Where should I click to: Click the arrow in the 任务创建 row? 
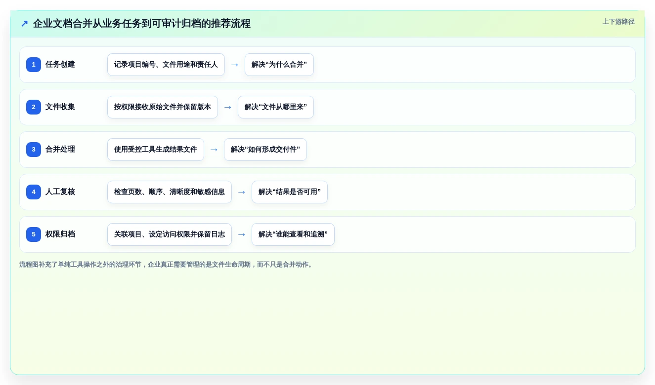click(x=235, y=65)
